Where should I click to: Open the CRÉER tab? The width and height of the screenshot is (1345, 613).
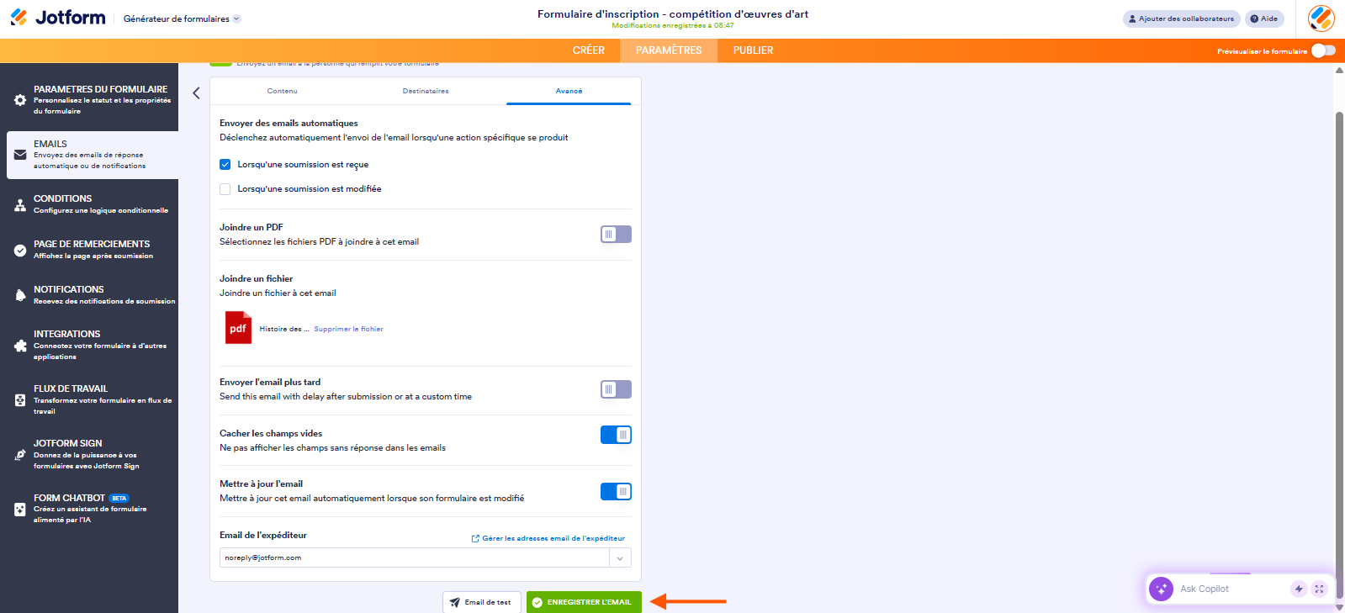(x=589, y=50)
